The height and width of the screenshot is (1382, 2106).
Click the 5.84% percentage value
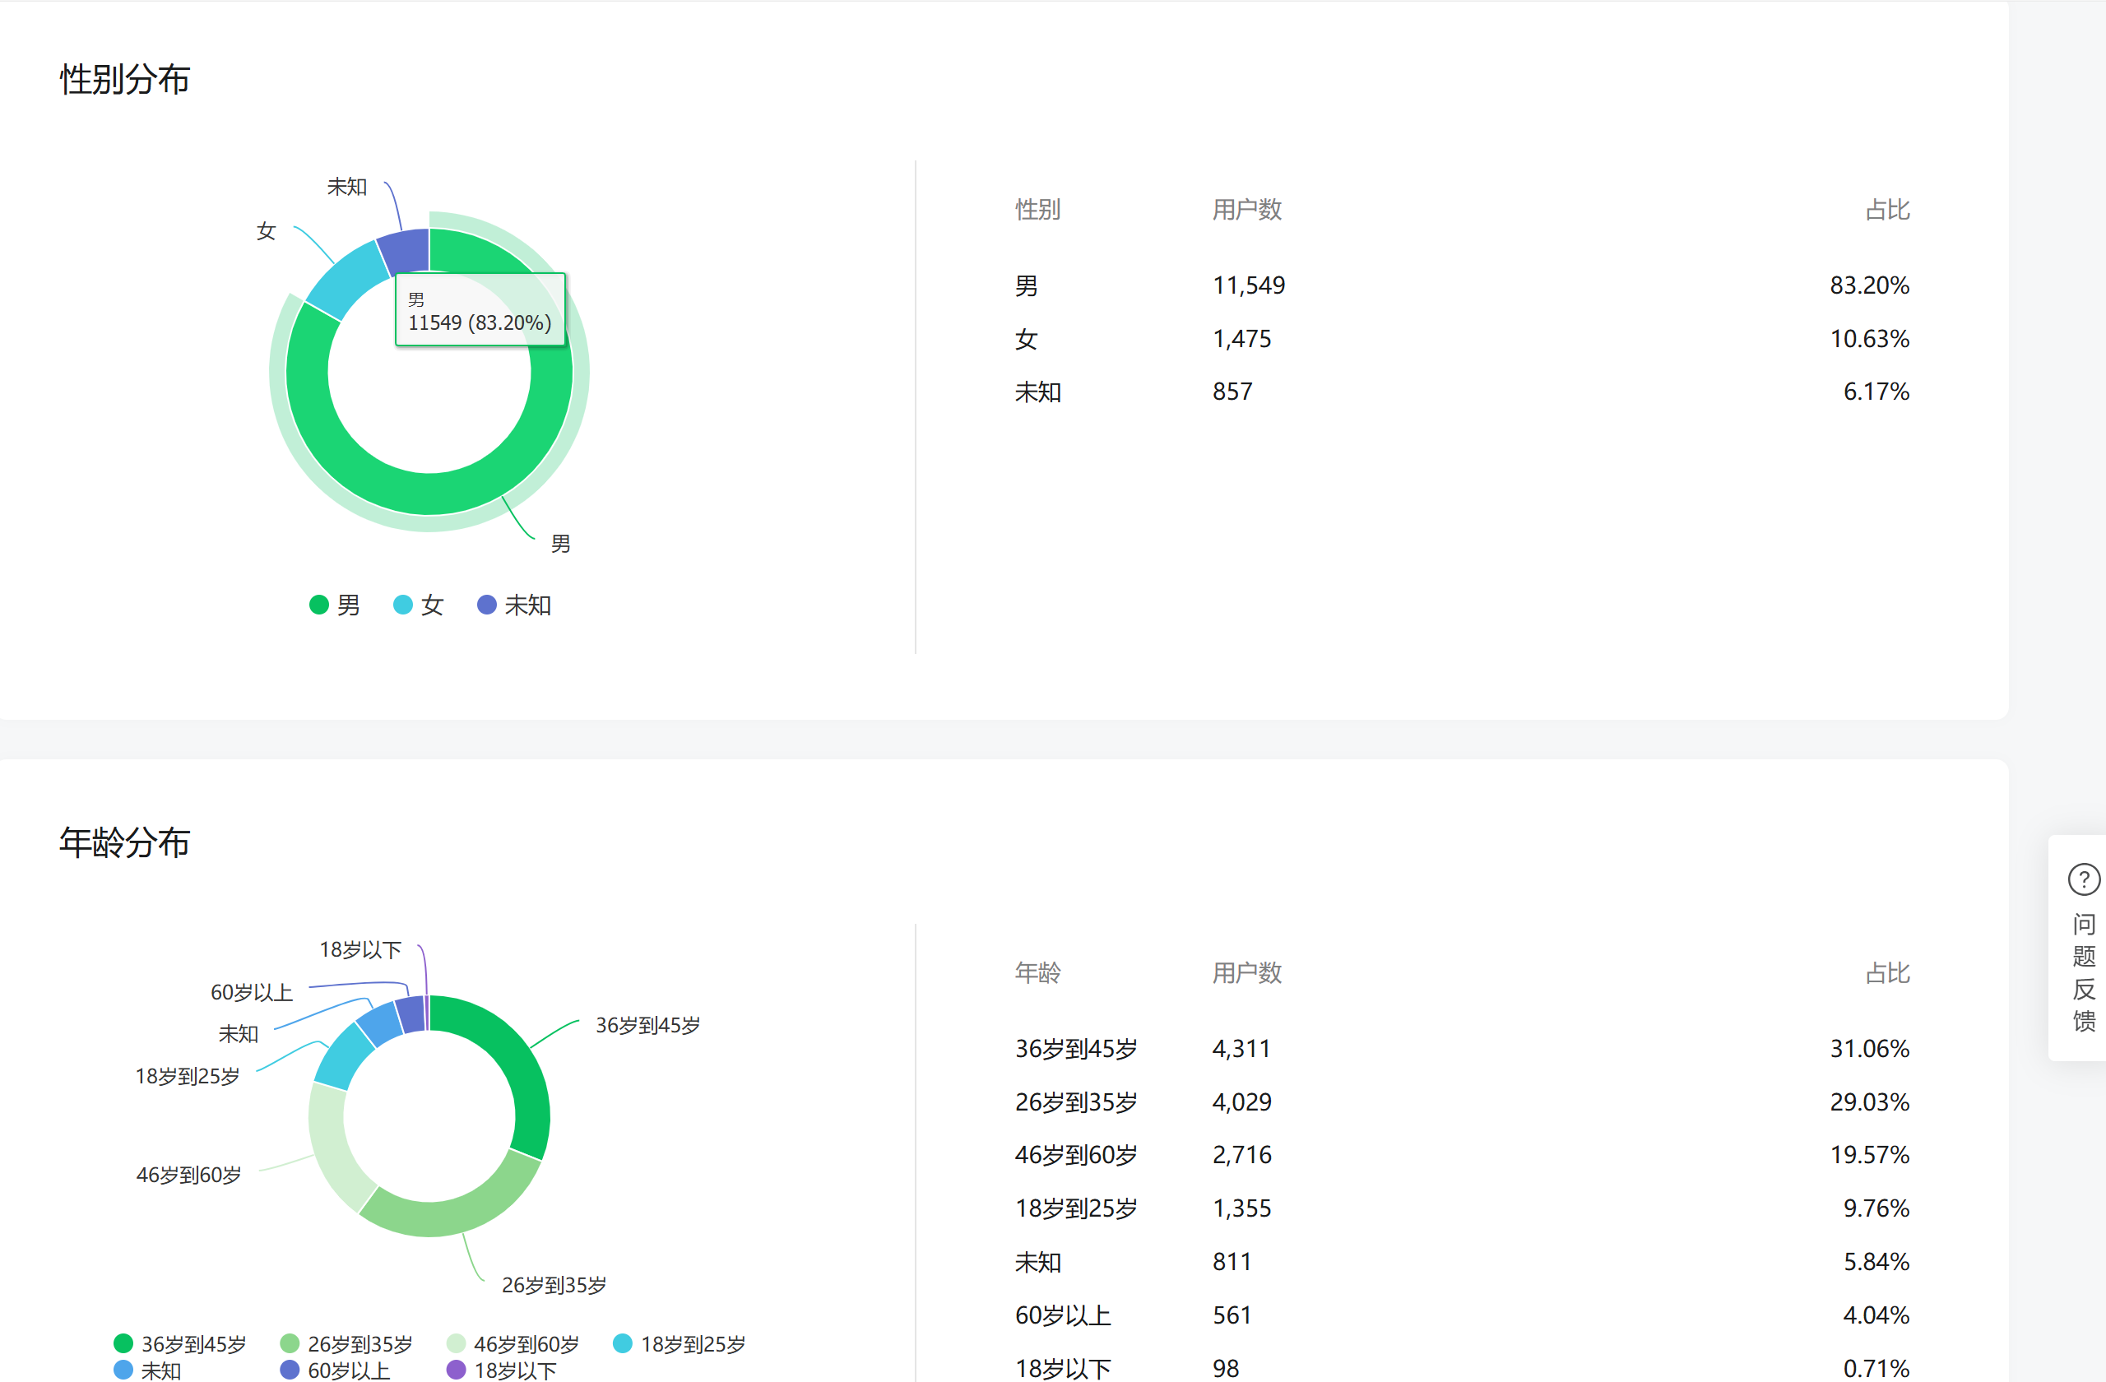coord(1876,1262)
